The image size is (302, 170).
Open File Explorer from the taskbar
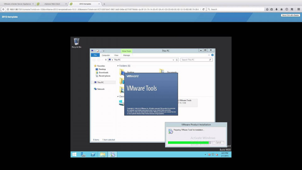(x=103, y=154)
